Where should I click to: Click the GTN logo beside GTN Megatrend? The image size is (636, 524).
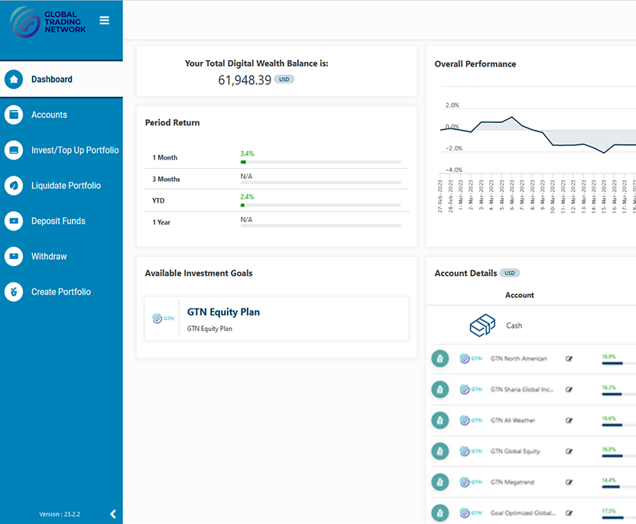pyautogui.click(x=471, y=482)
